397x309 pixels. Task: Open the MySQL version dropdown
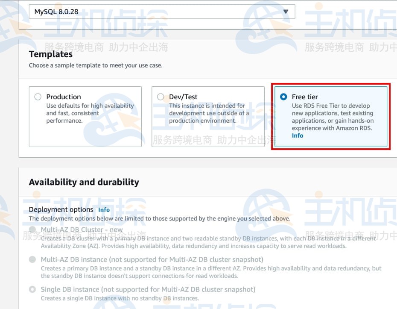pos(162,12)
